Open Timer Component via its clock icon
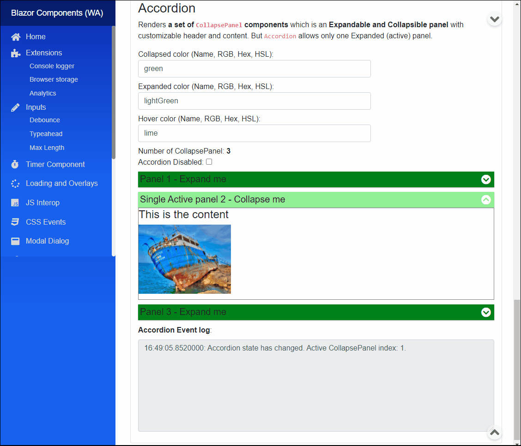521x446 pixels. pyautogui.click(x=15, y=164)
